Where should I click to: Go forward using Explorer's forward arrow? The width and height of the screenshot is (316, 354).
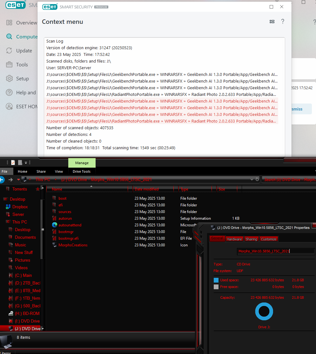(10, 180)
